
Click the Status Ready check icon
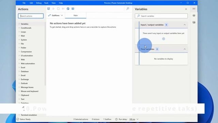[18, 119]
